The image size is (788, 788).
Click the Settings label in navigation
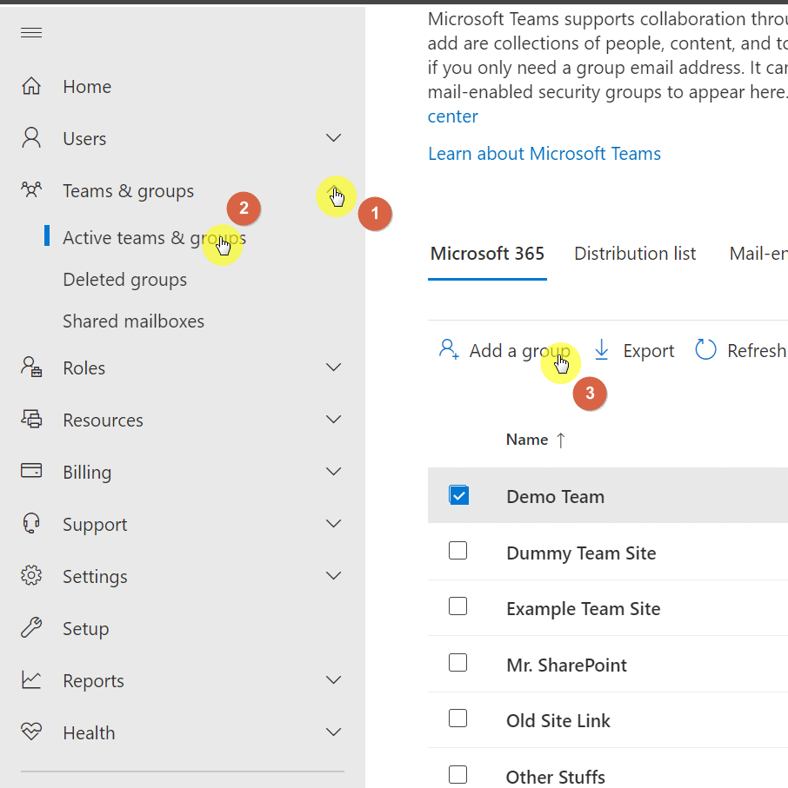[x=95, y=577]
